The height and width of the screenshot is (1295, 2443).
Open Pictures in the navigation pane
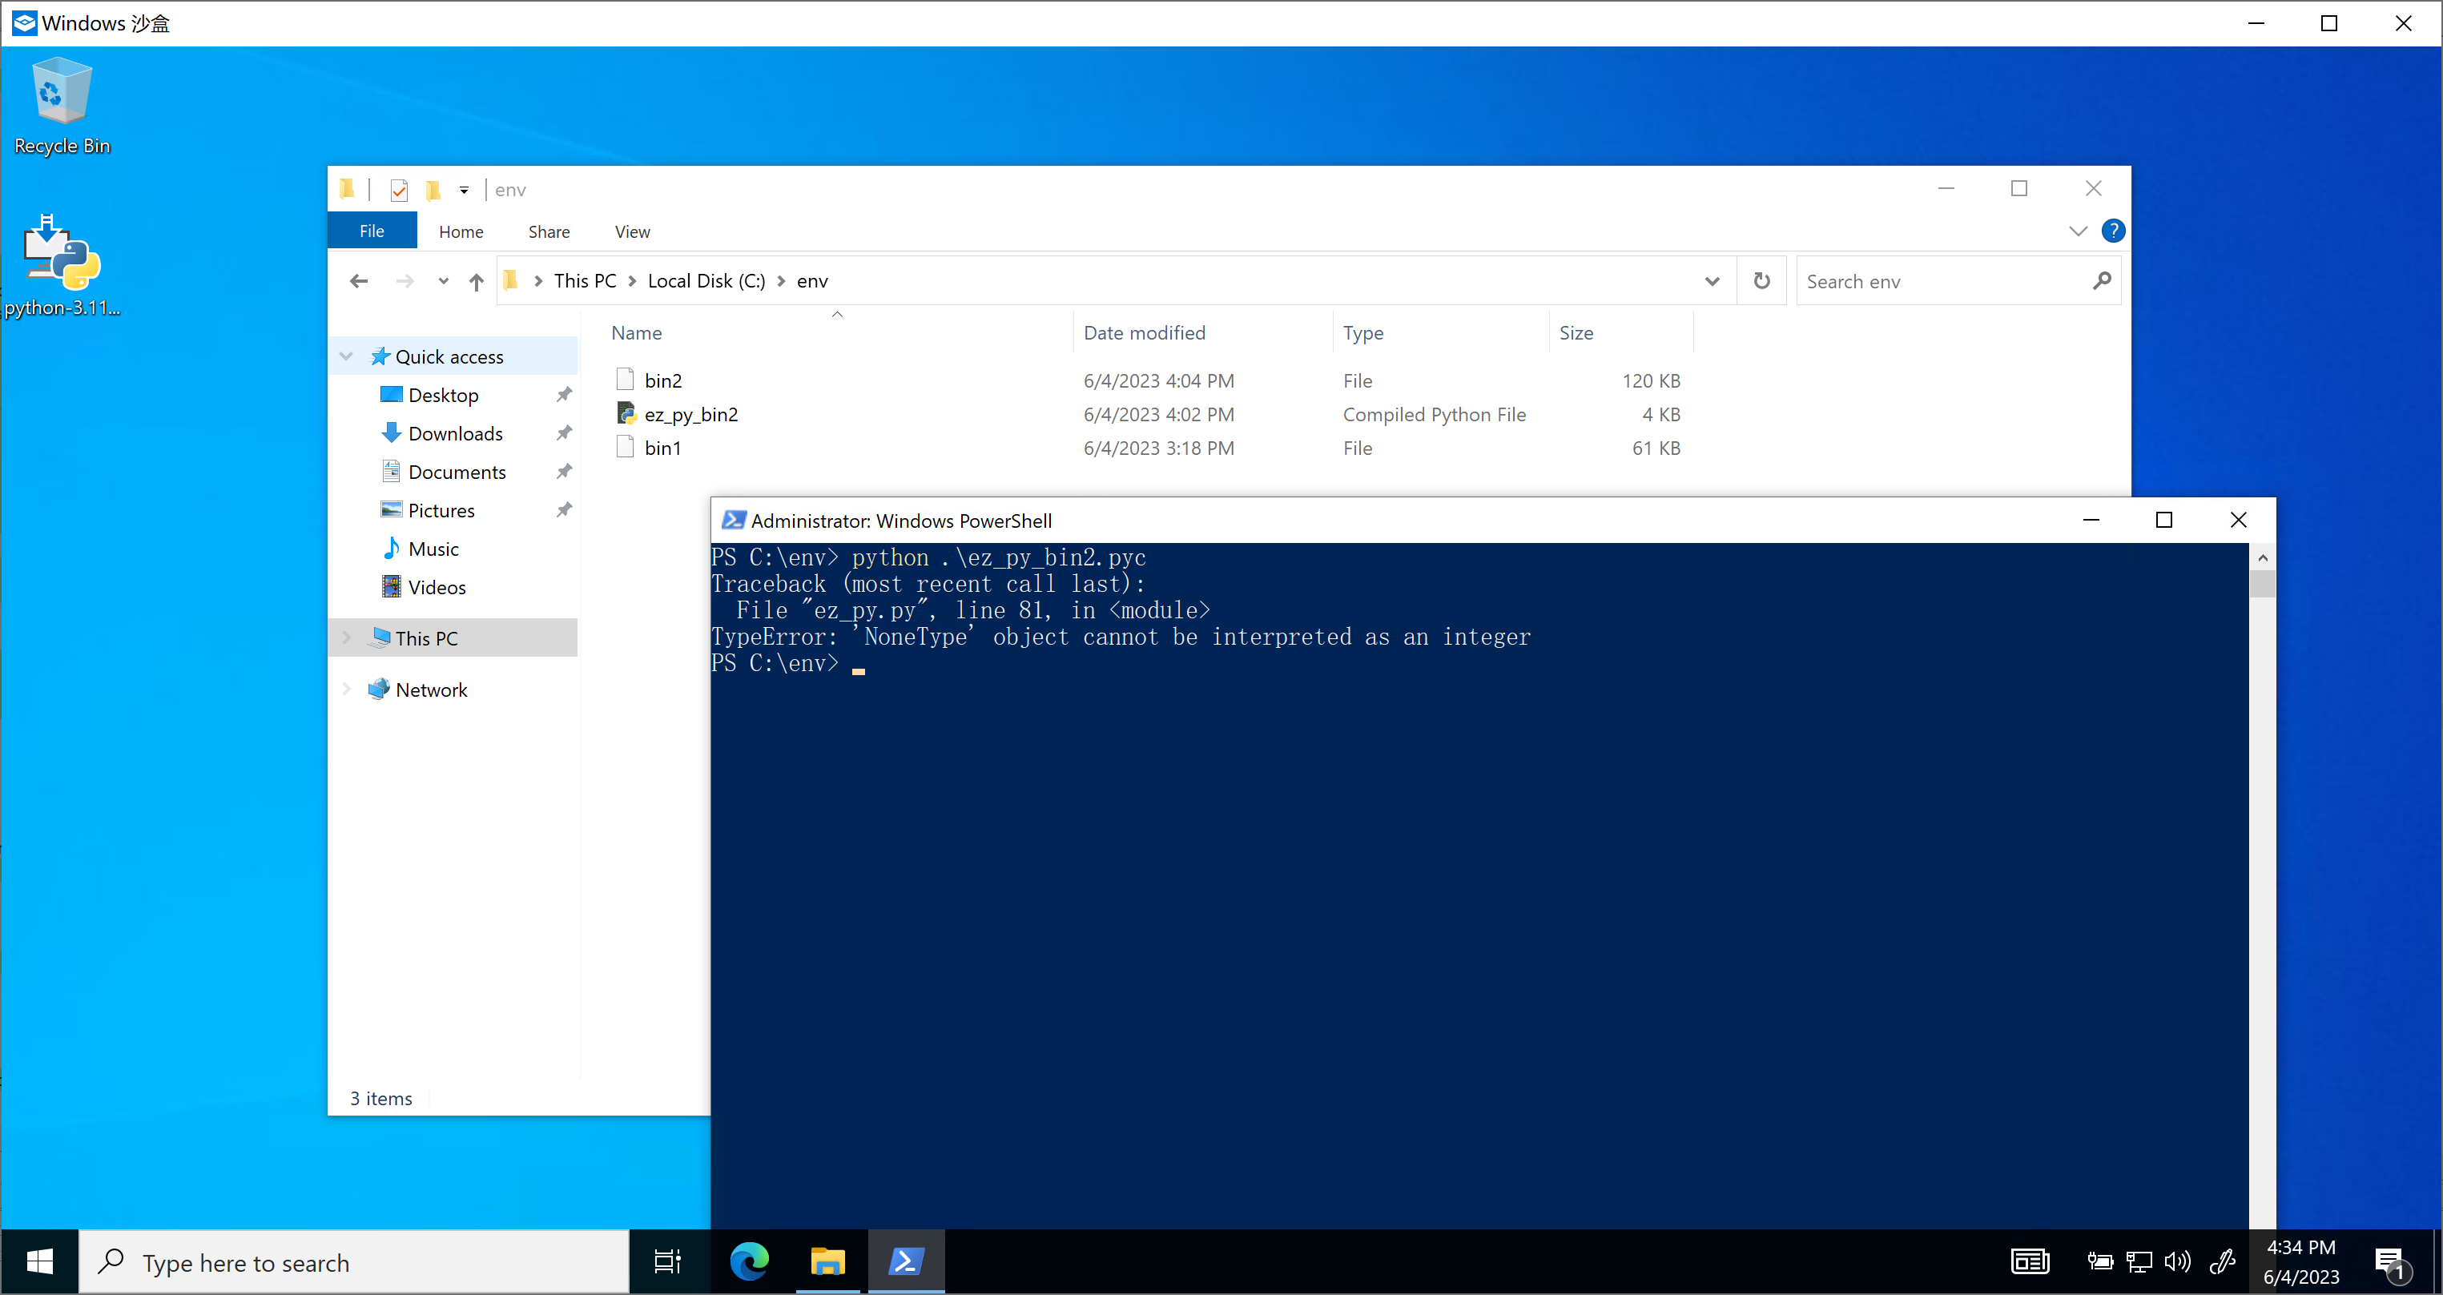pyautogui.click(x=441, y=510)
